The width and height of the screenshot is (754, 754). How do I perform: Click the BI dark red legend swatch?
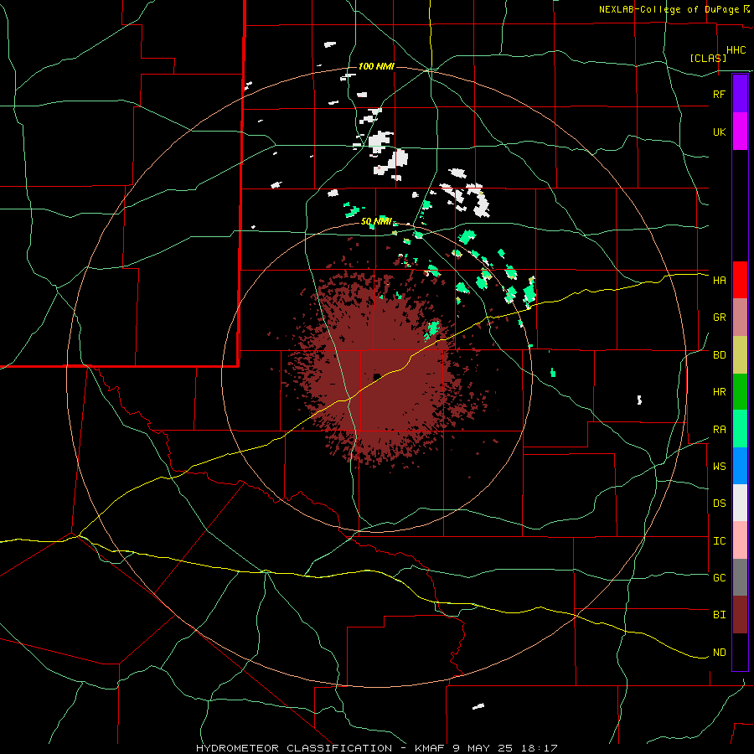point(740,615)
